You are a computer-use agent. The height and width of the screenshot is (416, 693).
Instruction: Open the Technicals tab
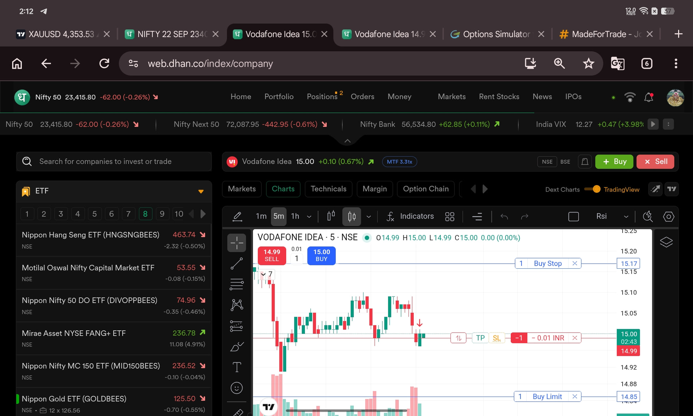(328, 189)
